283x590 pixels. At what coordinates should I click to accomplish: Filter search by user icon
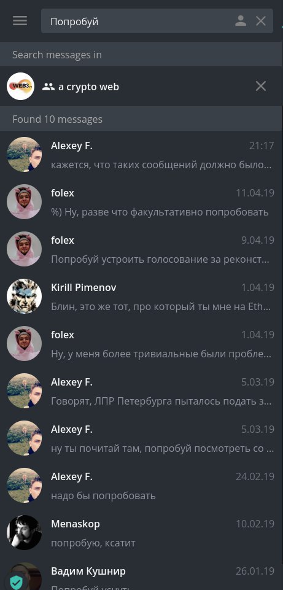(241, 21)
